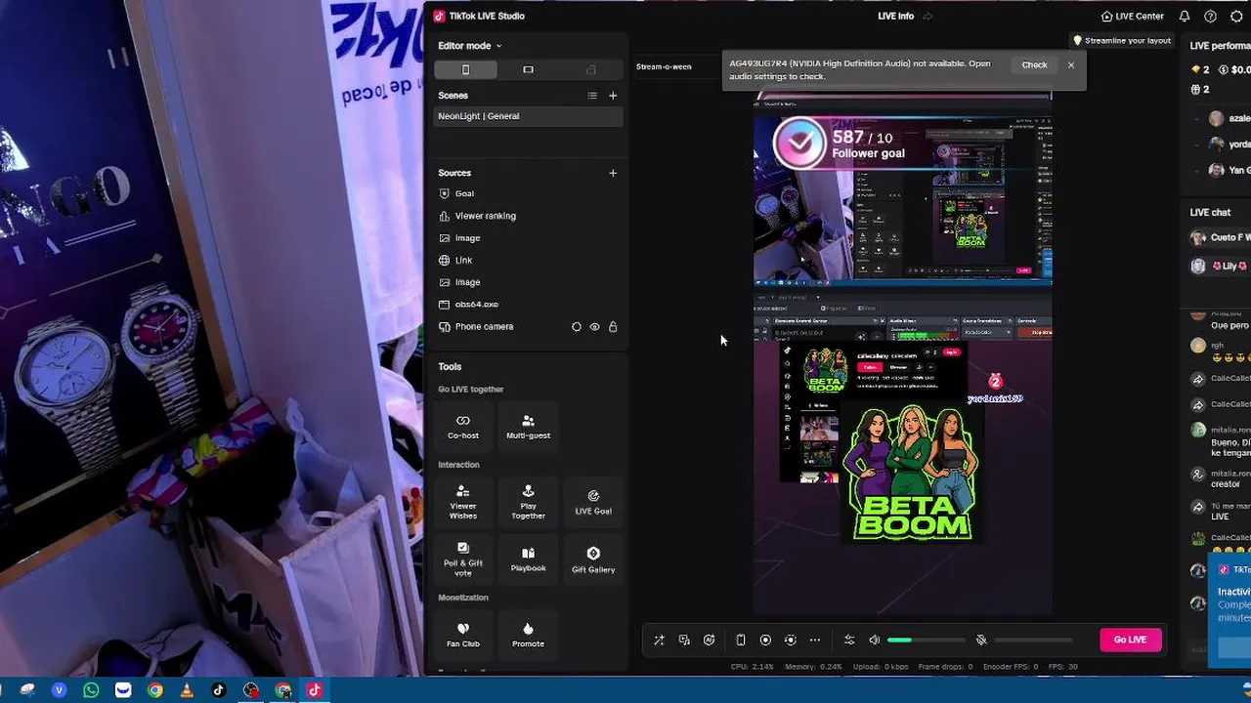
Task: Click the Check button in audio notification
Action: click(x=1034, y=64)
